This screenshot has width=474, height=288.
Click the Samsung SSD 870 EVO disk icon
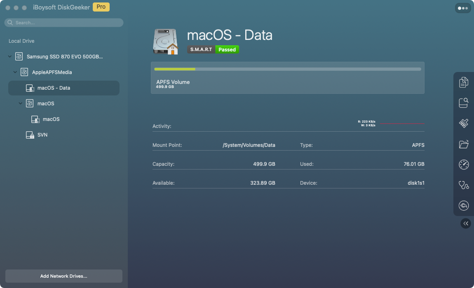tap(19, 56)
